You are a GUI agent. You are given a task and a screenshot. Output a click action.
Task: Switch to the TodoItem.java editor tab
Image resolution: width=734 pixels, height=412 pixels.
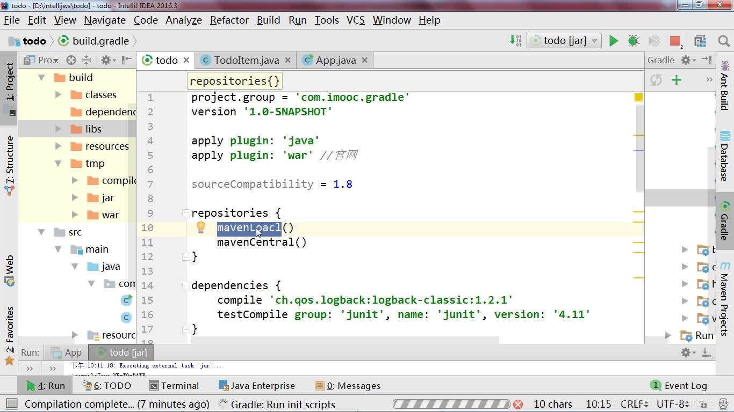pyautogui.click(x=247, y=60)
